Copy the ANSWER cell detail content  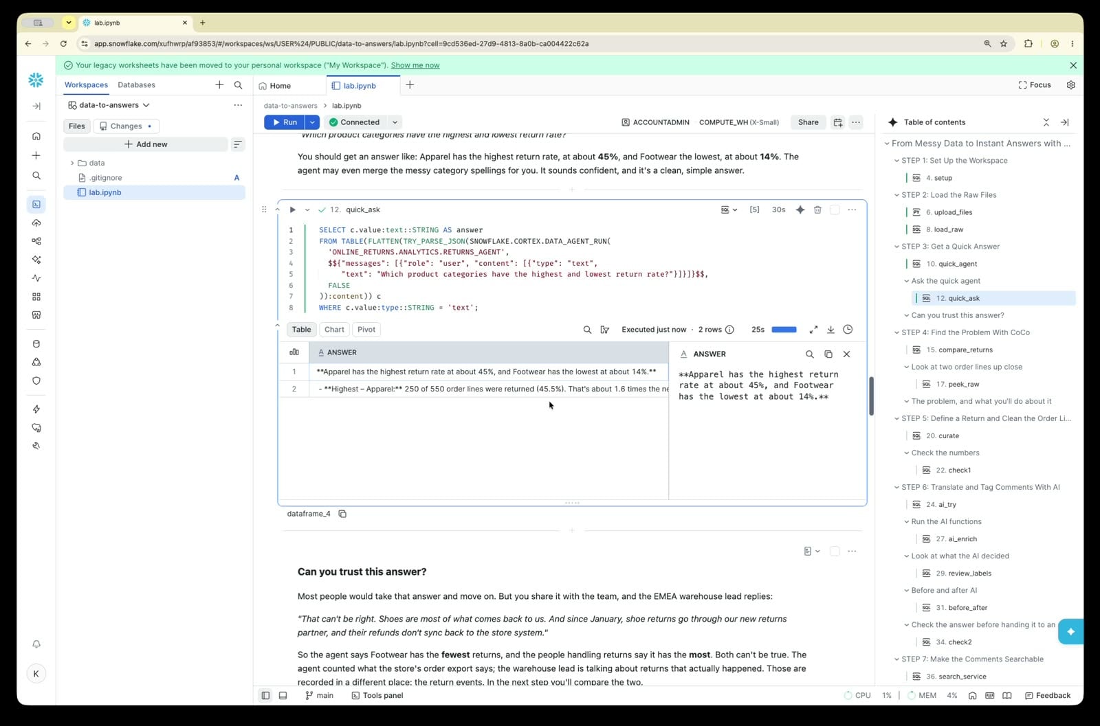(828, 354)
